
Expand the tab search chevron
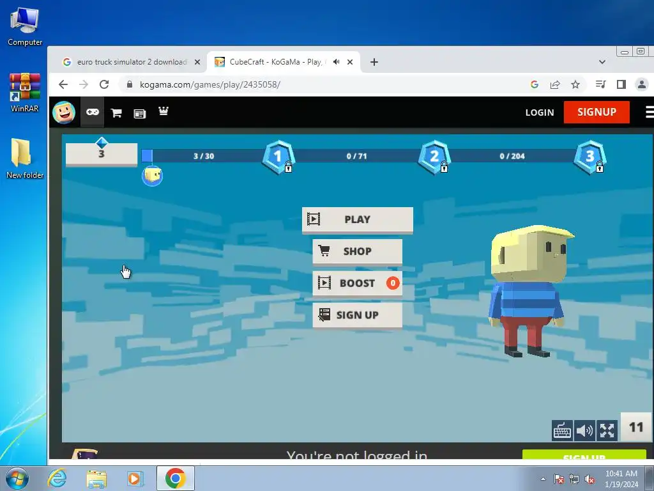point(602,62)
